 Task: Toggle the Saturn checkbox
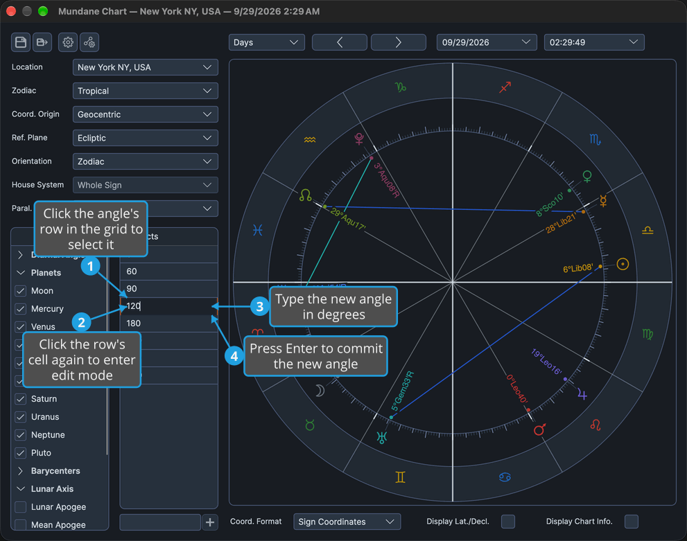click(x=21, y=399)
